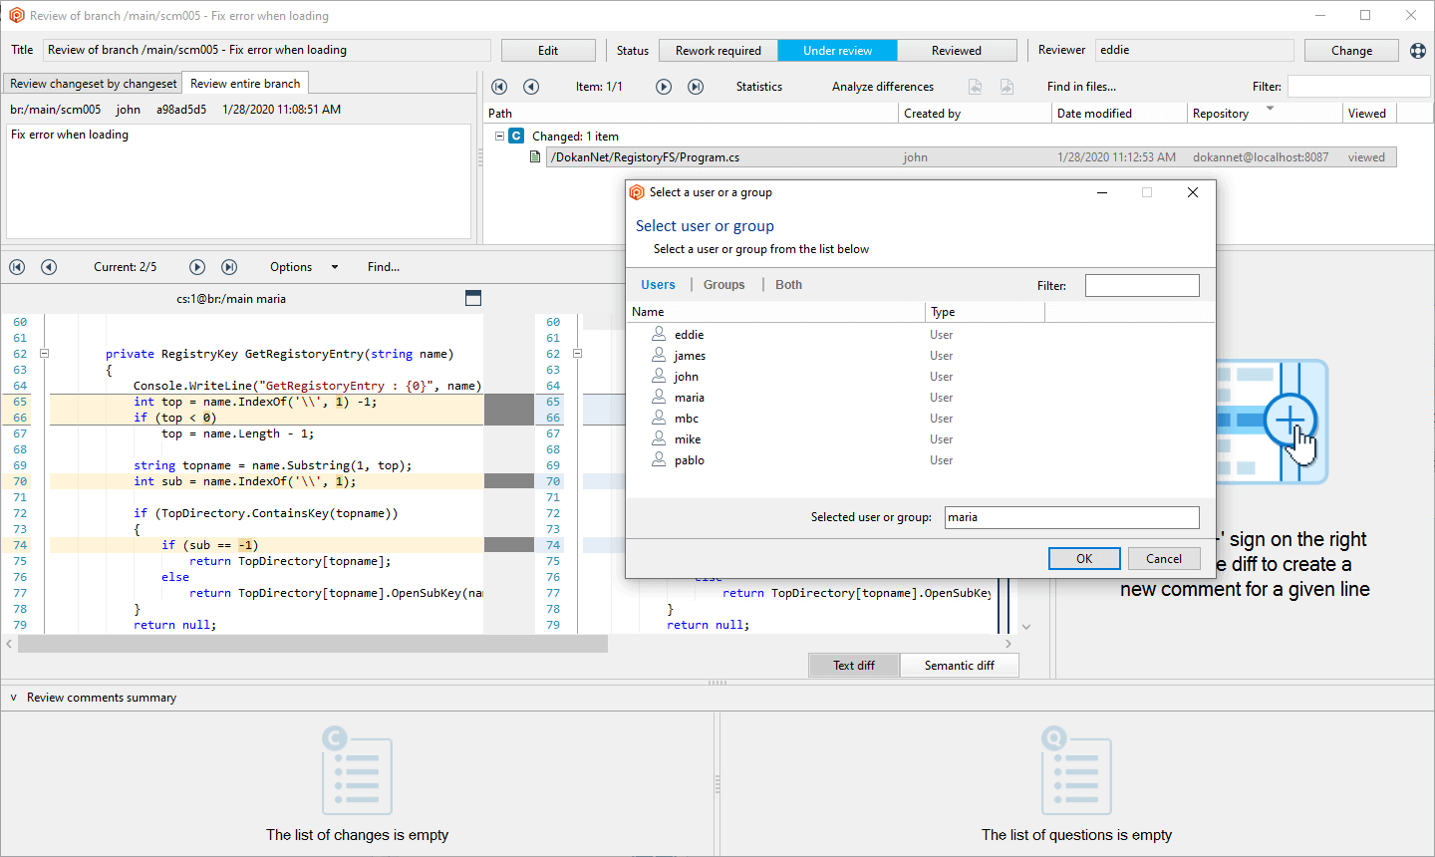Image resolution: width=1435 pixels, height=857 pixels.
Task: Click the dialog Filter input field
Action: (1142, 286)
